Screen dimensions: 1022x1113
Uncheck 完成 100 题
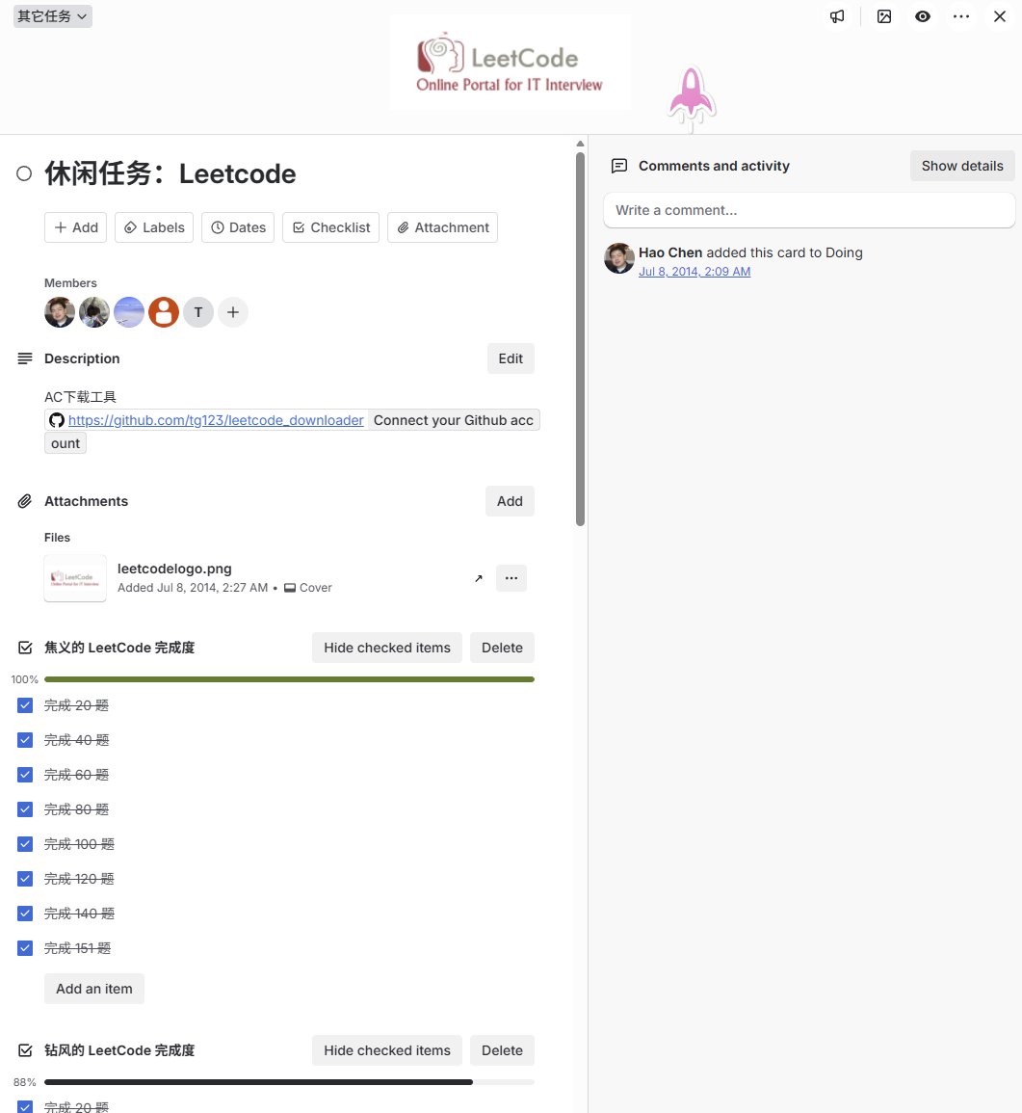25,844
